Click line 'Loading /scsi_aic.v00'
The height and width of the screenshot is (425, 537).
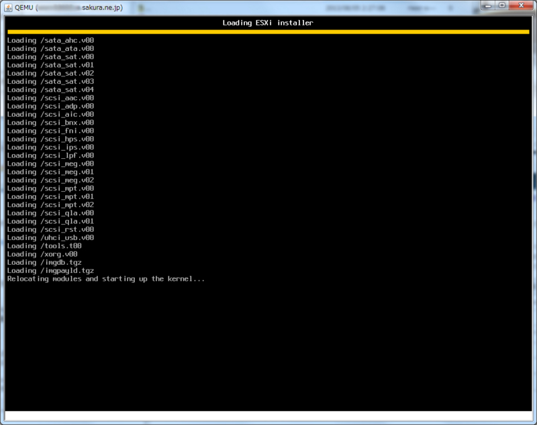click(50, 114)
